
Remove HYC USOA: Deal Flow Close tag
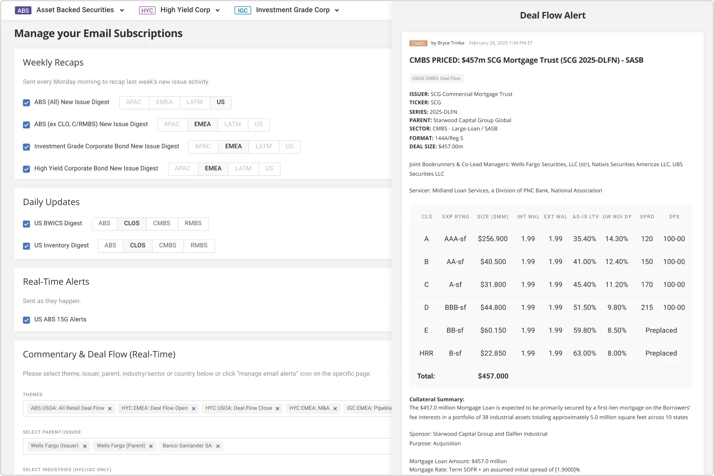(278, 409)
